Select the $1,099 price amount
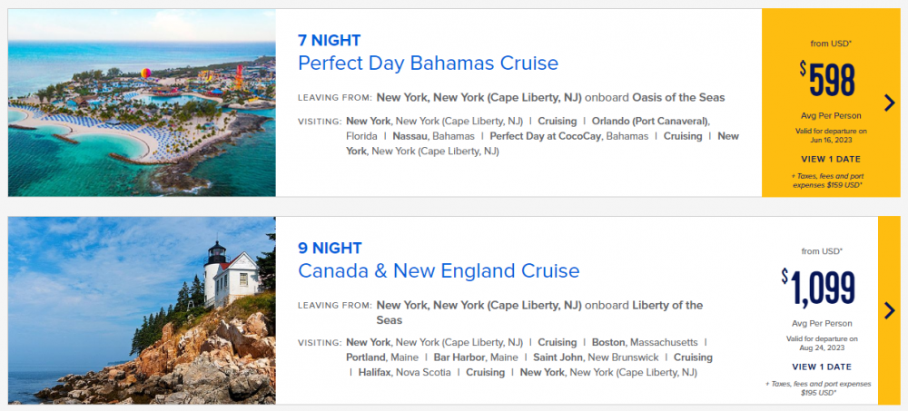 [x=818, y=288]
